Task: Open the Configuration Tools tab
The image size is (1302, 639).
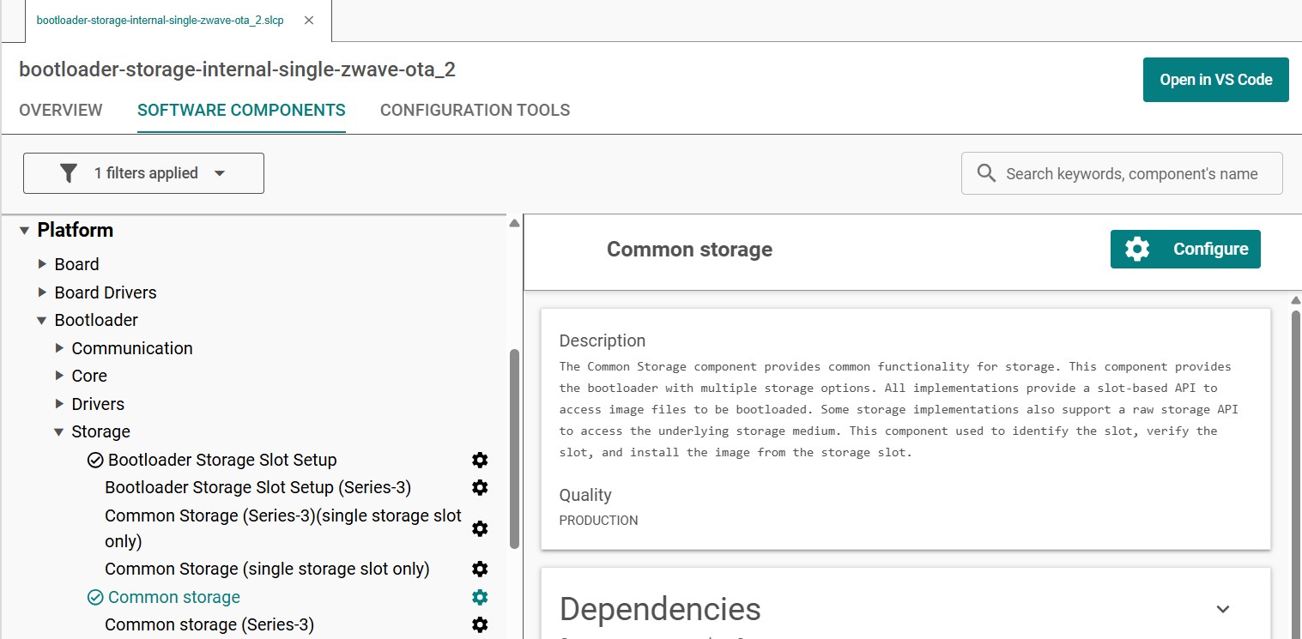Action: tap(475, 110)
